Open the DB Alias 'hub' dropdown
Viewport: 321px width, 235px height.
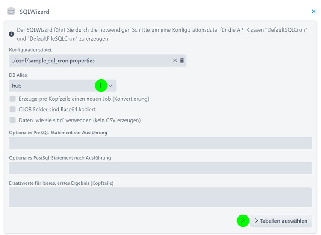click(62, 86)
